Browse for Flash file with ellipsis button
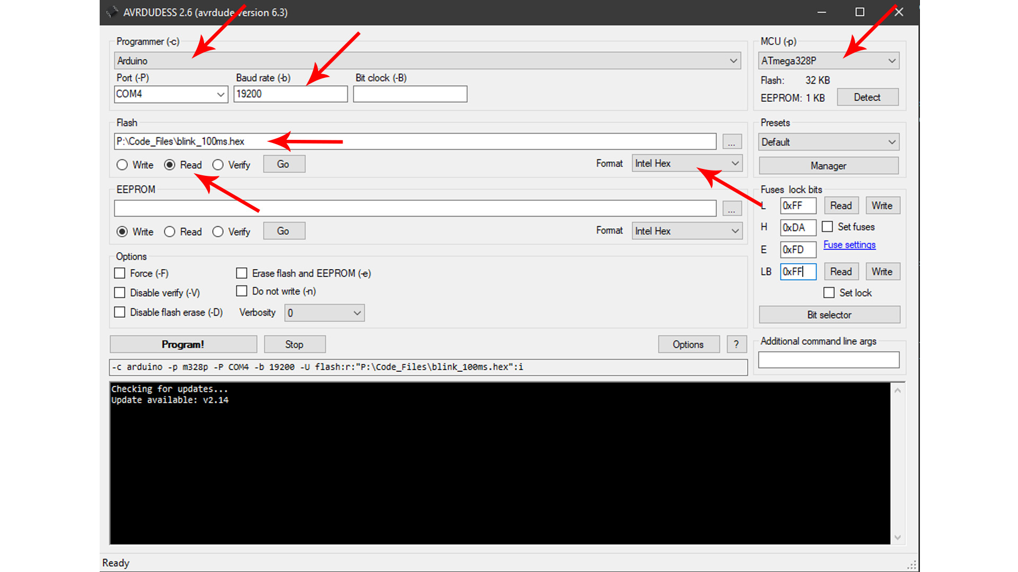The height and width of the screenshot is (572, 1018). (x=732, y=142)
